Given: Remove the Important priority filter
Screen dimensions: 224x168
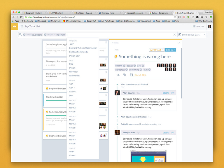Looking at the screenshot, I should click(45, 35).
